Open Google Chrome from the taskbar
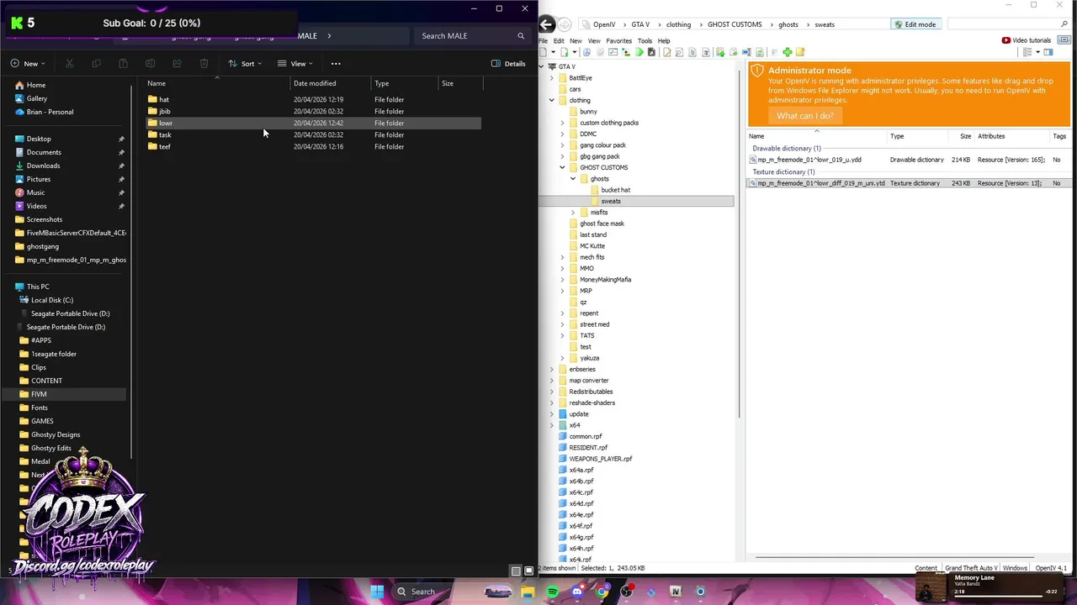This screenshot has width=1077, height=605. click(602, 592)
